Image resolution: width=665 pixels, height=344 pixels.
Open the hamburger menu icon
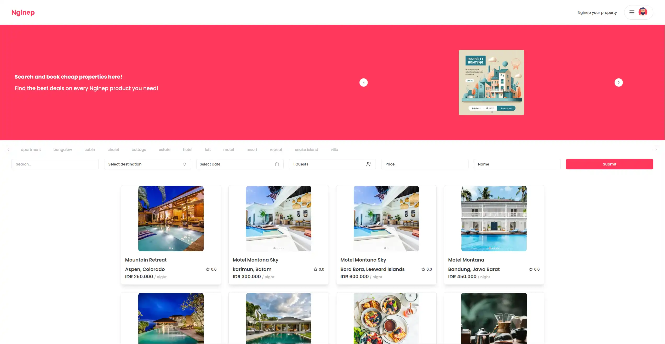coord(632,12)
